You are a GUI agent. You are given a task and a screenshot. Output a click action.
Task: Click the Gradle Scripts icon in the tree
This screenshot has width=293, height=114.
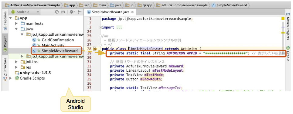pyautogui.click(x=17, y=78)
